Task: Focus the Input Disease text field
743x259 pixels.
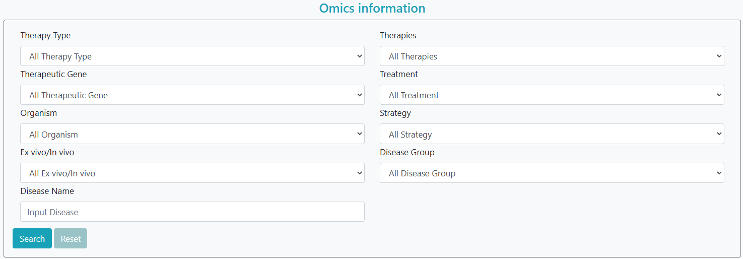Action: [x=192, y=212]
